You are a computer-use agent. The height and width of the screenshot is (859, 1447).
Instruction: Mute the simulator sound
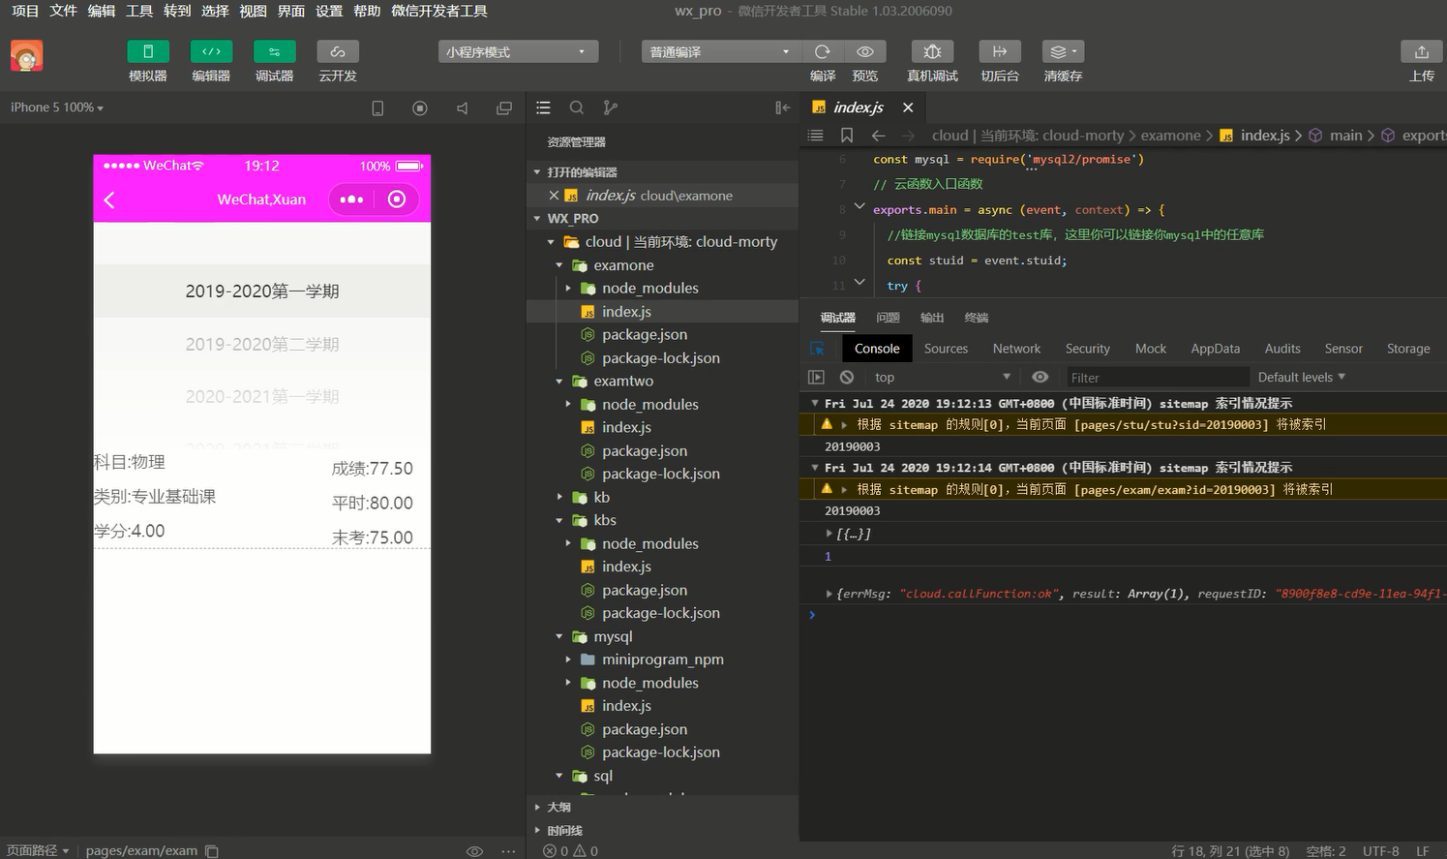(463, 108)
